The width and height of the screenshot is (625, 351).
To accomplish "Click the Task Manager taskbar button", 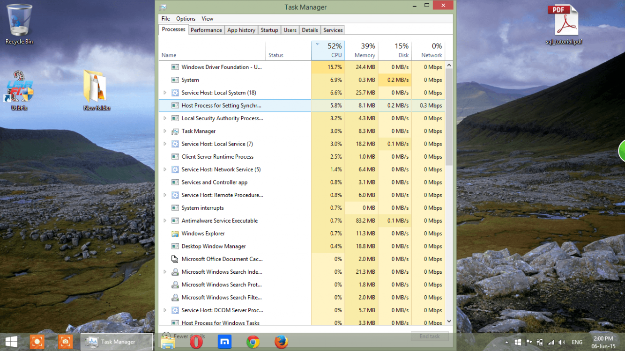I will click(117, 342).
